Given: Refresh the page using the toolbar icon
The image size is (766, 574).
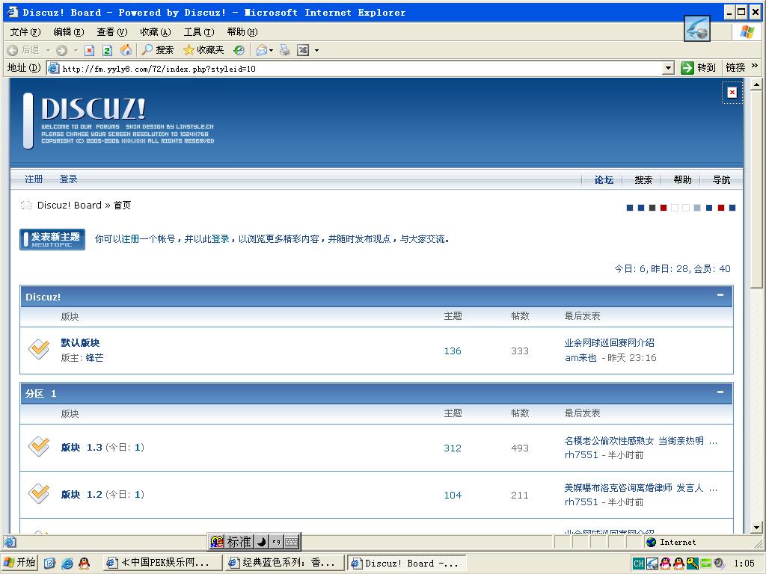Looking at the screenshot, I should [x=108, y=50].
